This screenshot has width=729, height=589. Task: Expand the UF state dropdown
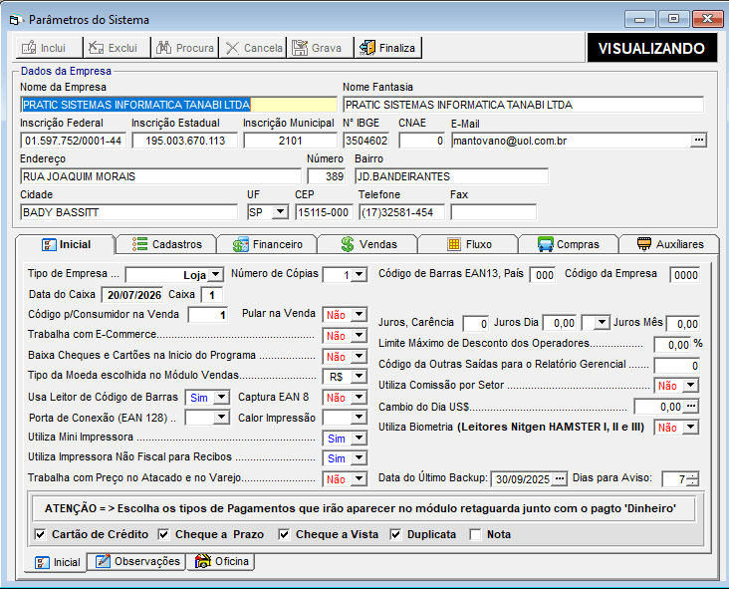(x=280, y=212)
